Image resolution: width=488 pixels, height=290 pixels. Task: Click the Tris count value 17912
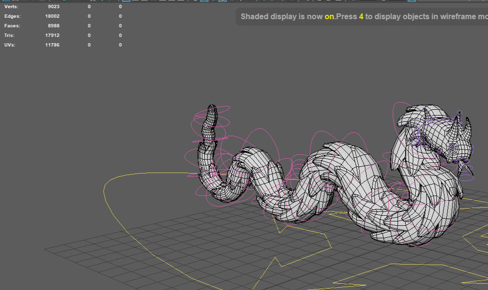tap(52, 35)
